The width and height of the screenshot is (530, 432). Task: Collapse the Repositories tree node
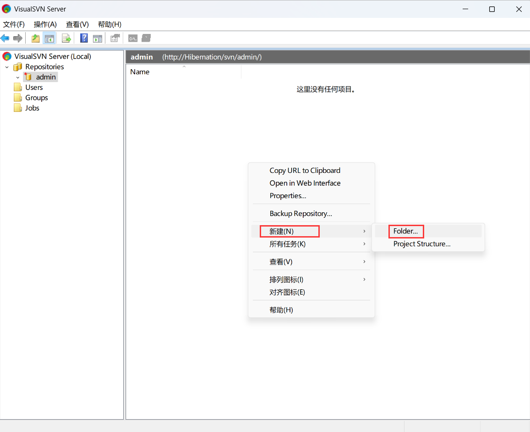pyautogui.click(x=7, y=67)
